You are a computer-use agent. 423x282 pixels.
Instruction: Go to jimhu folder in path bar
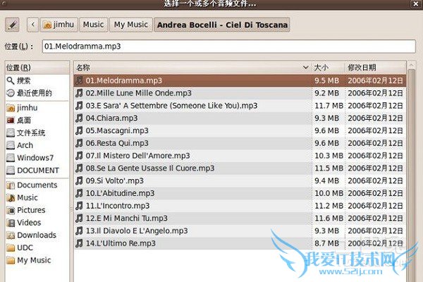pos(59,25)
